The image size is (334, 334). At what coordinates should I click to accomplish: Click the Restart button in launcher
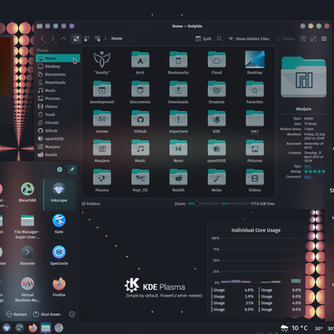click(17, 314)
